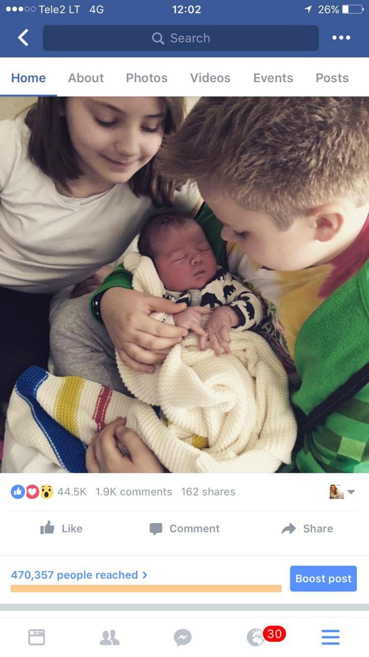Open the hamburger menu icon

330,637
